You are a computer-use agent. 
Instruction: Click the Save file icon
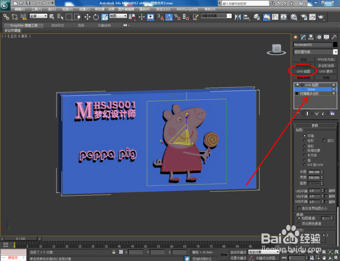(x=28, y=3)
